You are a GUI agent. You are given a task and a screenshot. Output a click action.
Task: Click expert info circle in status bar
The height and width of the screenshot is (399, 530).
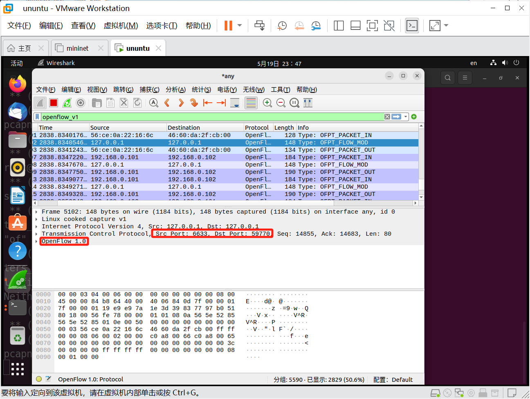pyautogui.click(x=39, y=379)
